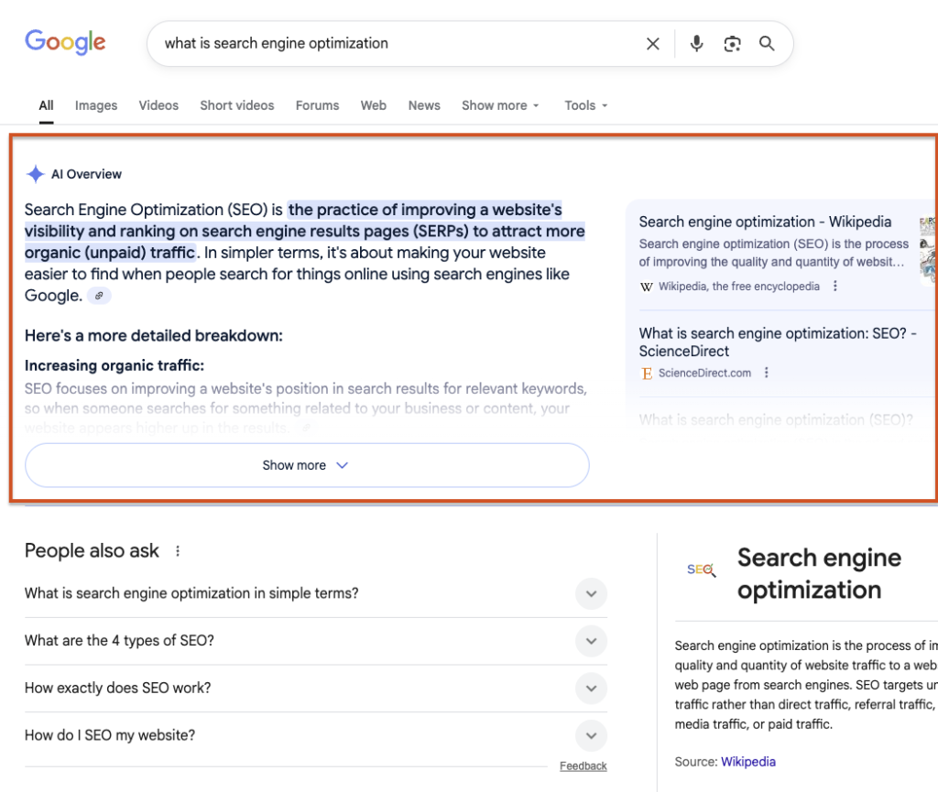Expand 'How do I SEO my website?'

591,735
